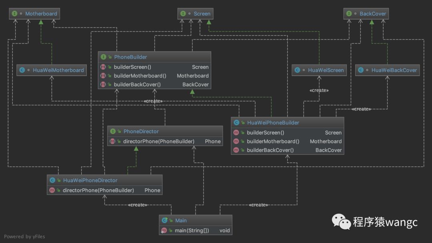Viewport: 432px width, 243px height.
Task: Select the Main node title
Action: click(181, 221)
